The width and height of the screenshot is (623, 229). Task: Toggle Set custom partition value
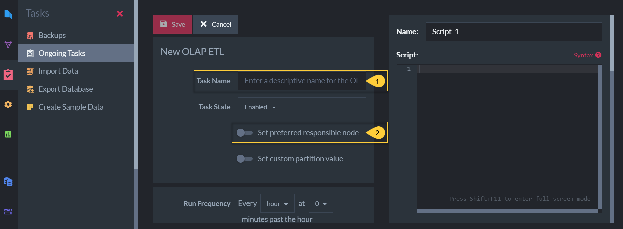click(245, 159)
